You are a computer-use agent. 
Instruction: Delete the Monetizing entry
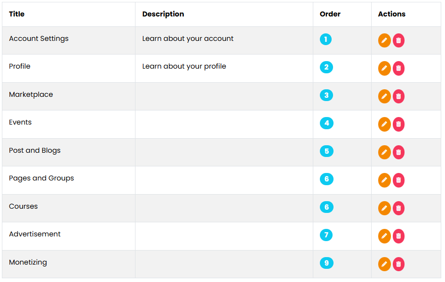pyautogui.click(x=398, y=264)
